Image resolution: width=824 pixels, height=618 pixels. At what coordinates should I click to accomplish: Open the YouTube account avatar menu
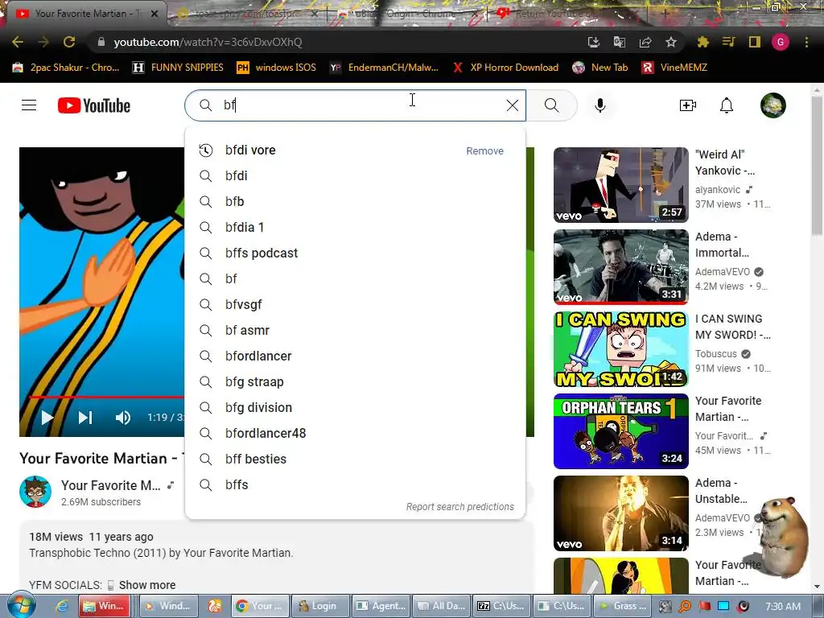[x=773, y=105]
